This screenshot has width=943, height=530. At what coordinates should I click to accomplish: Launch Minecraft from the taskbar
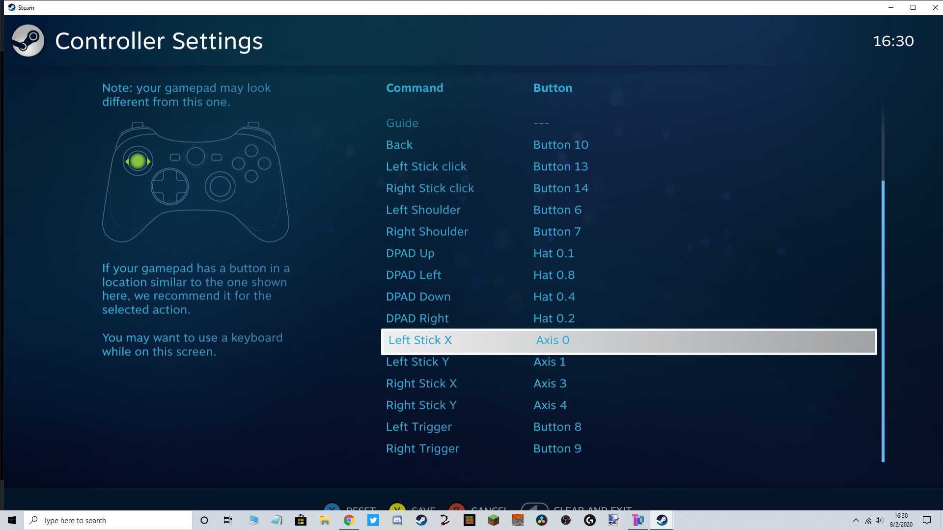pyautogui.click(x=494, y=520)
